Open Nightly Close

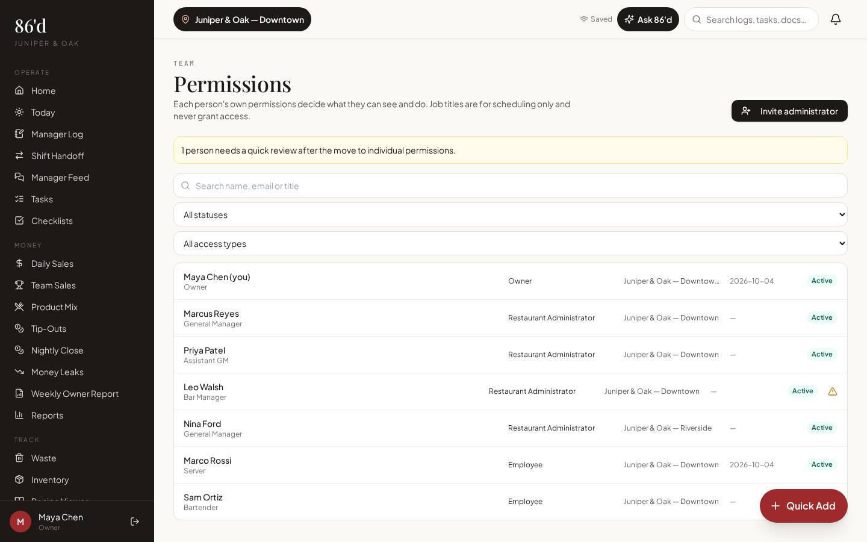[77, 350]
